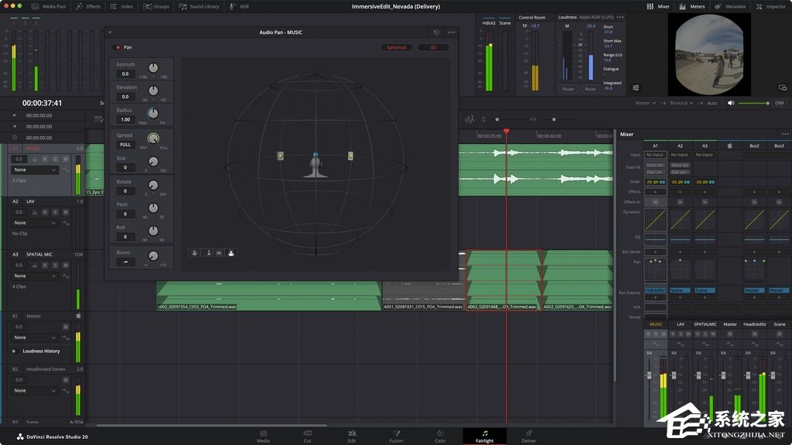
Task: Show the Inspector panel
Action: (x=770, y=6)
